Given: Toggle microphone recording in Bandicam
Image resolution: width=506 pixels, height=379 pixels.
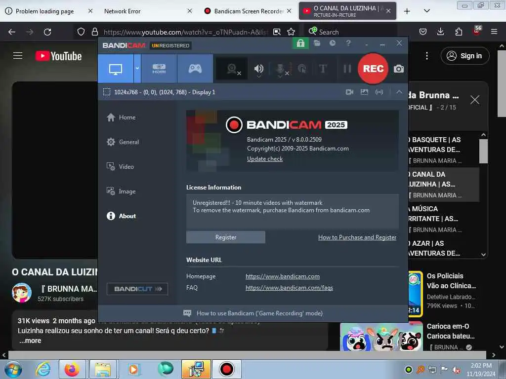Looking at the screenshot, I should (281, 69).
